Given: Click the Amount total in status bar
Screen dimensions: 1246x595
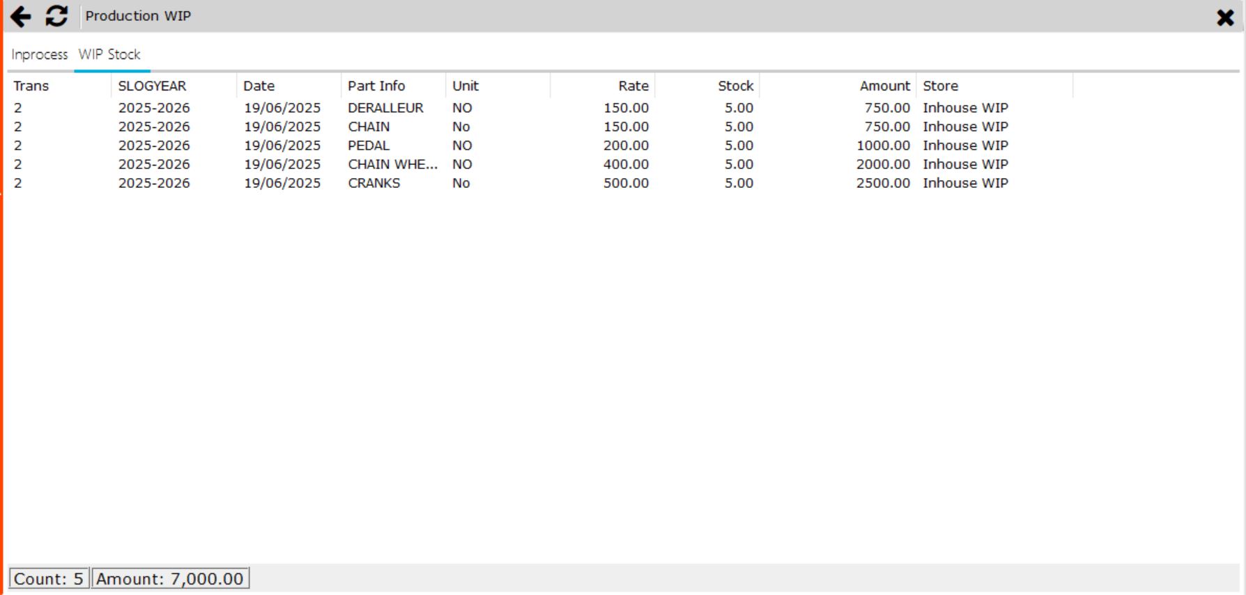Looking at the screenshot, I should click(x=170, y=578).
